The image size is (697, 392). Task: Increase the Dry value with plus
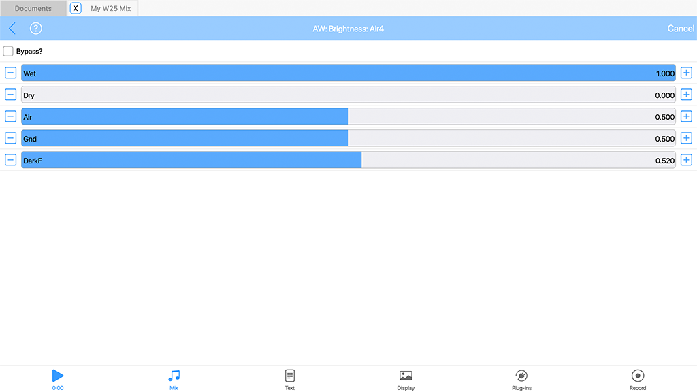686,95
